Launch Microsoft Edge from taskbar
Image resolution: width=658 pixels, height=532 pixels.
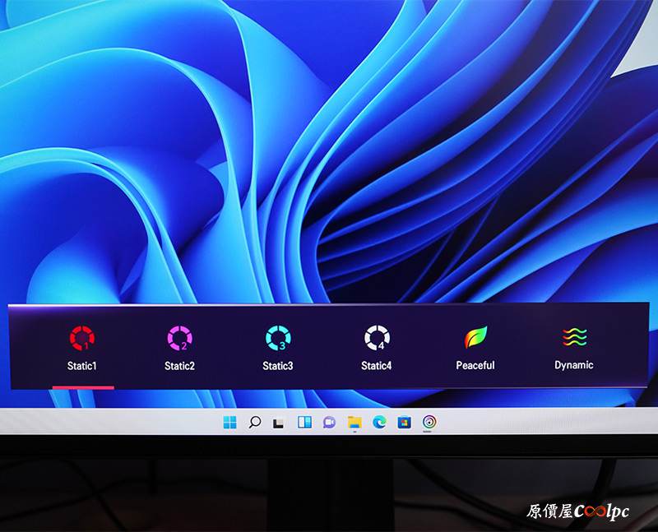point(380,422)
